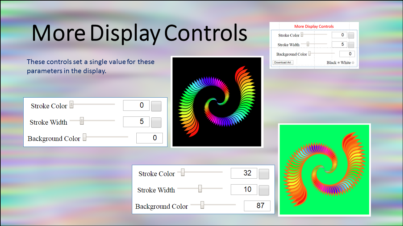Click the Background Color value field showing 87
The image size is (403, 226).
click(257, 206)
